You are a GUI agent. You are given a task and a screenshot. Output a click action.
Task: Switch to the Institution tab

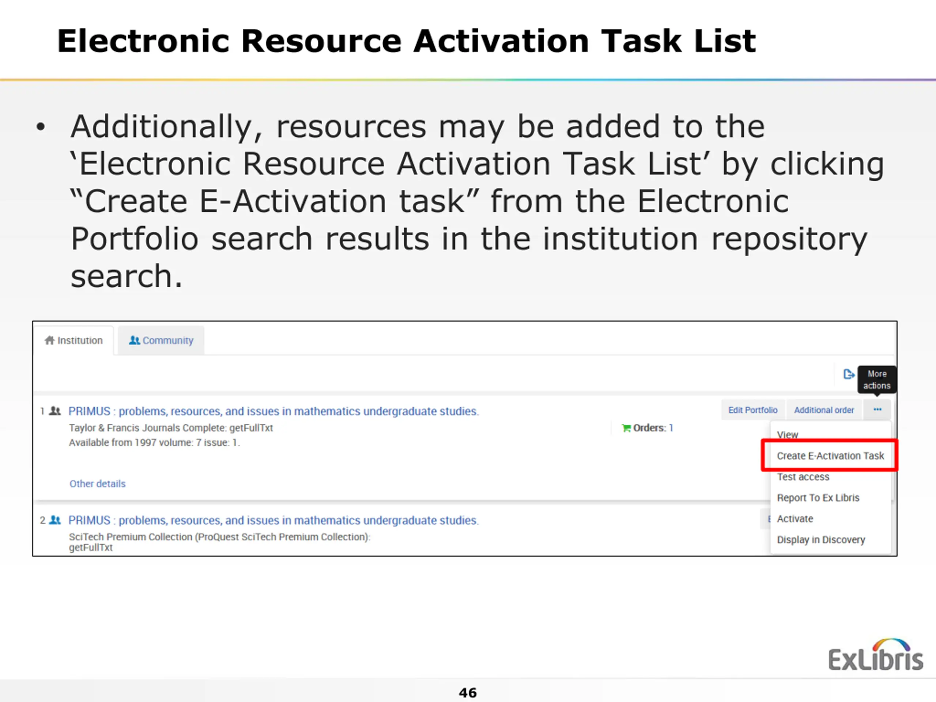pyautogui.click(x=73, y=341)
